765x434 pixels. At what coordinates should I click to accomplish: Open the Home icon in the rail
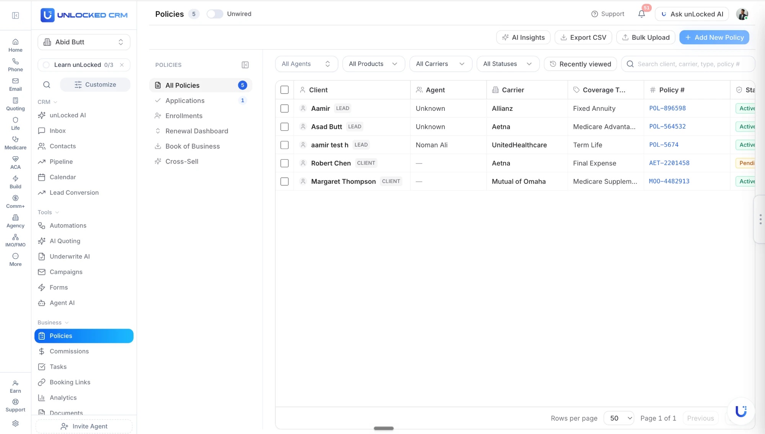coord(15,45)
